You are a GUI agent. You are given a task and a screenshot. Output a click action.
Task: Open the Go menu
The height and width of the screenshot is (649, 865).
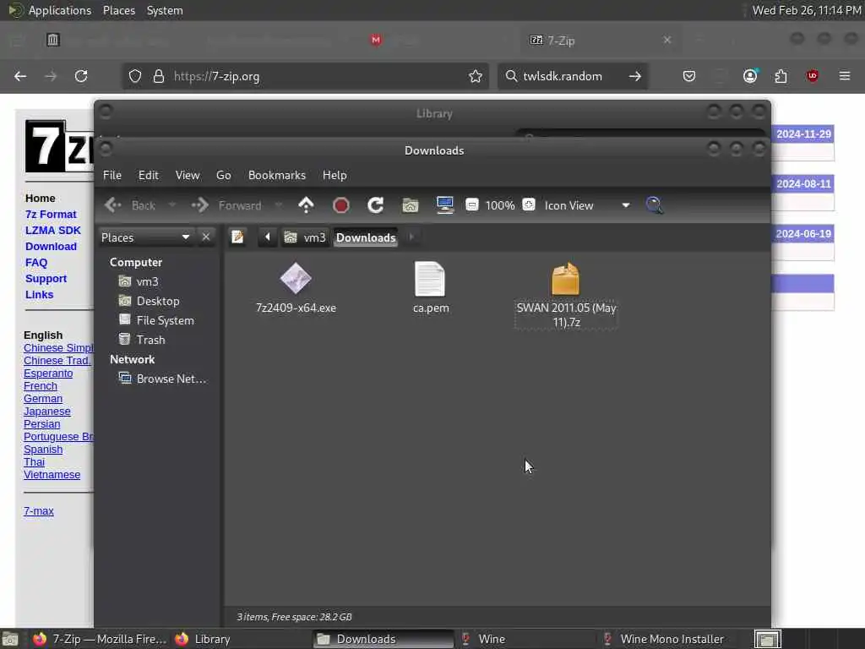tap(223, 175)
